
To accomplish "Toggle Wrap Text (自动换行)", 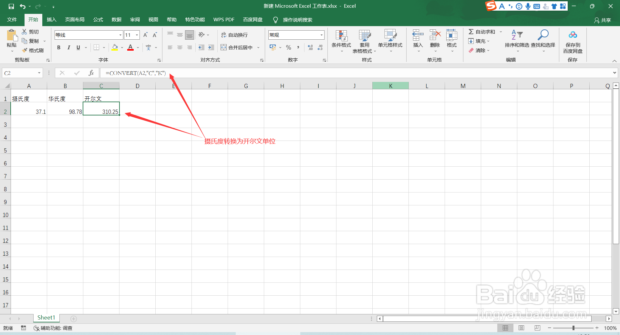I will [234, 35].
